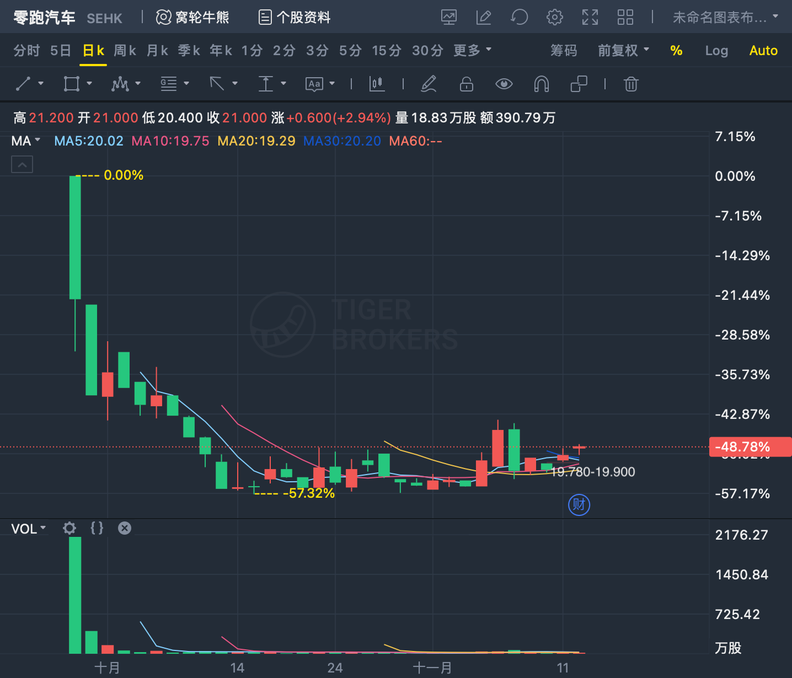Switch to 周k weekly candlestick tab
Screen dimensions: 792x678
click(125, 51)
